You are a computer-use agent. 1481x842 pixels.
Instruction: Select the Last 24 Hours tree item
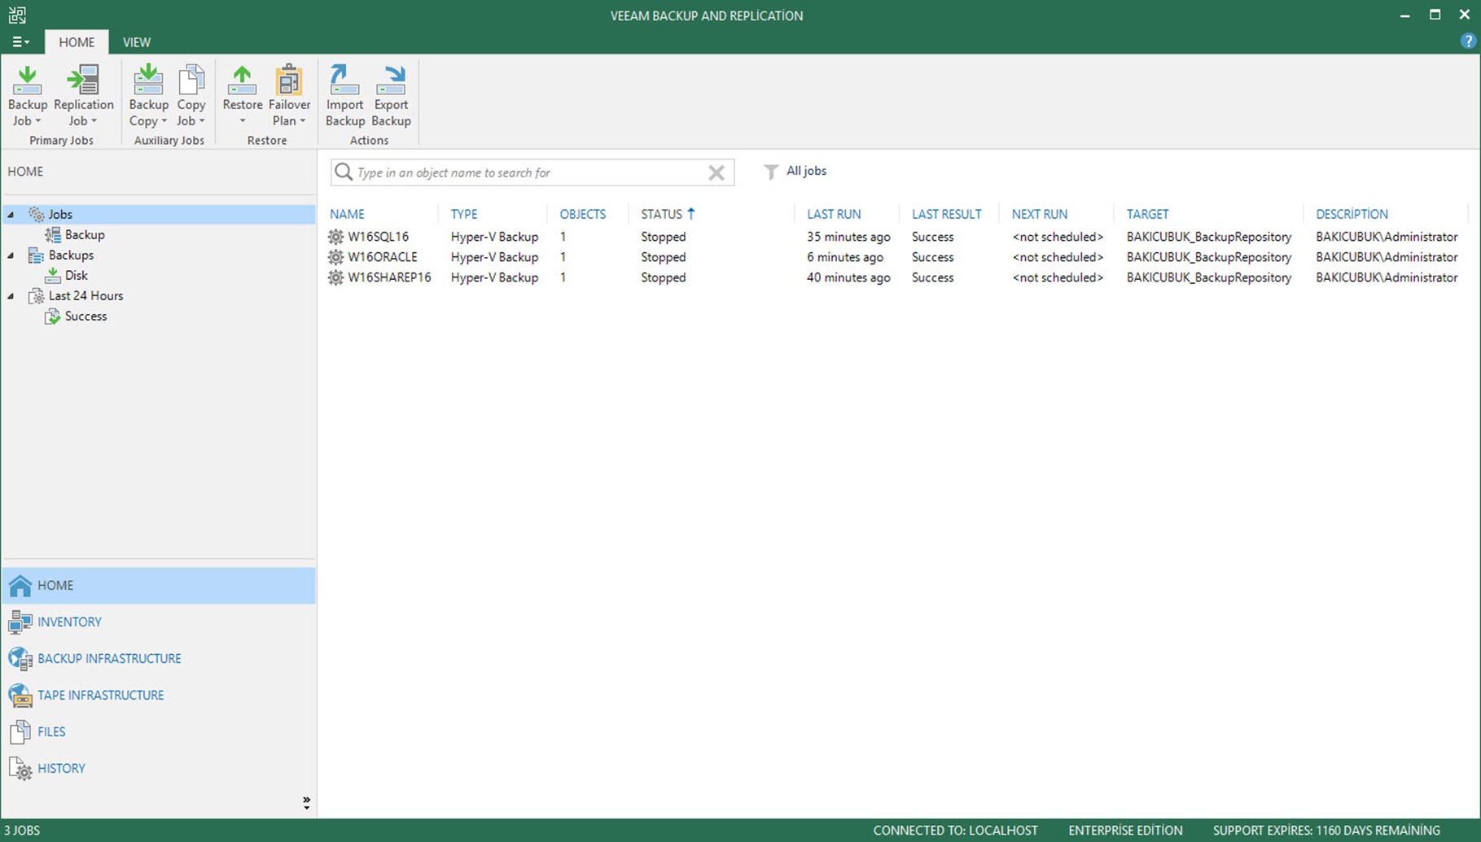85,296
